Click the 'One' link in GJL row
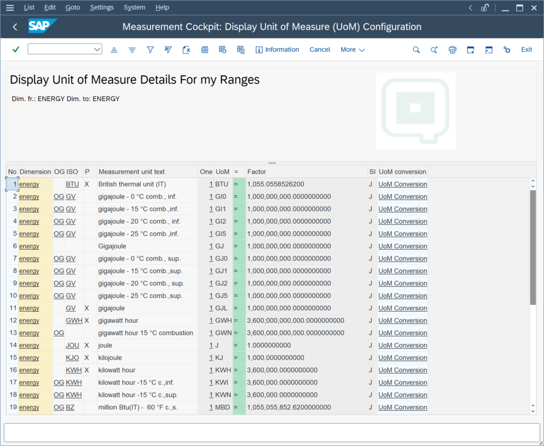 point(211,308)
